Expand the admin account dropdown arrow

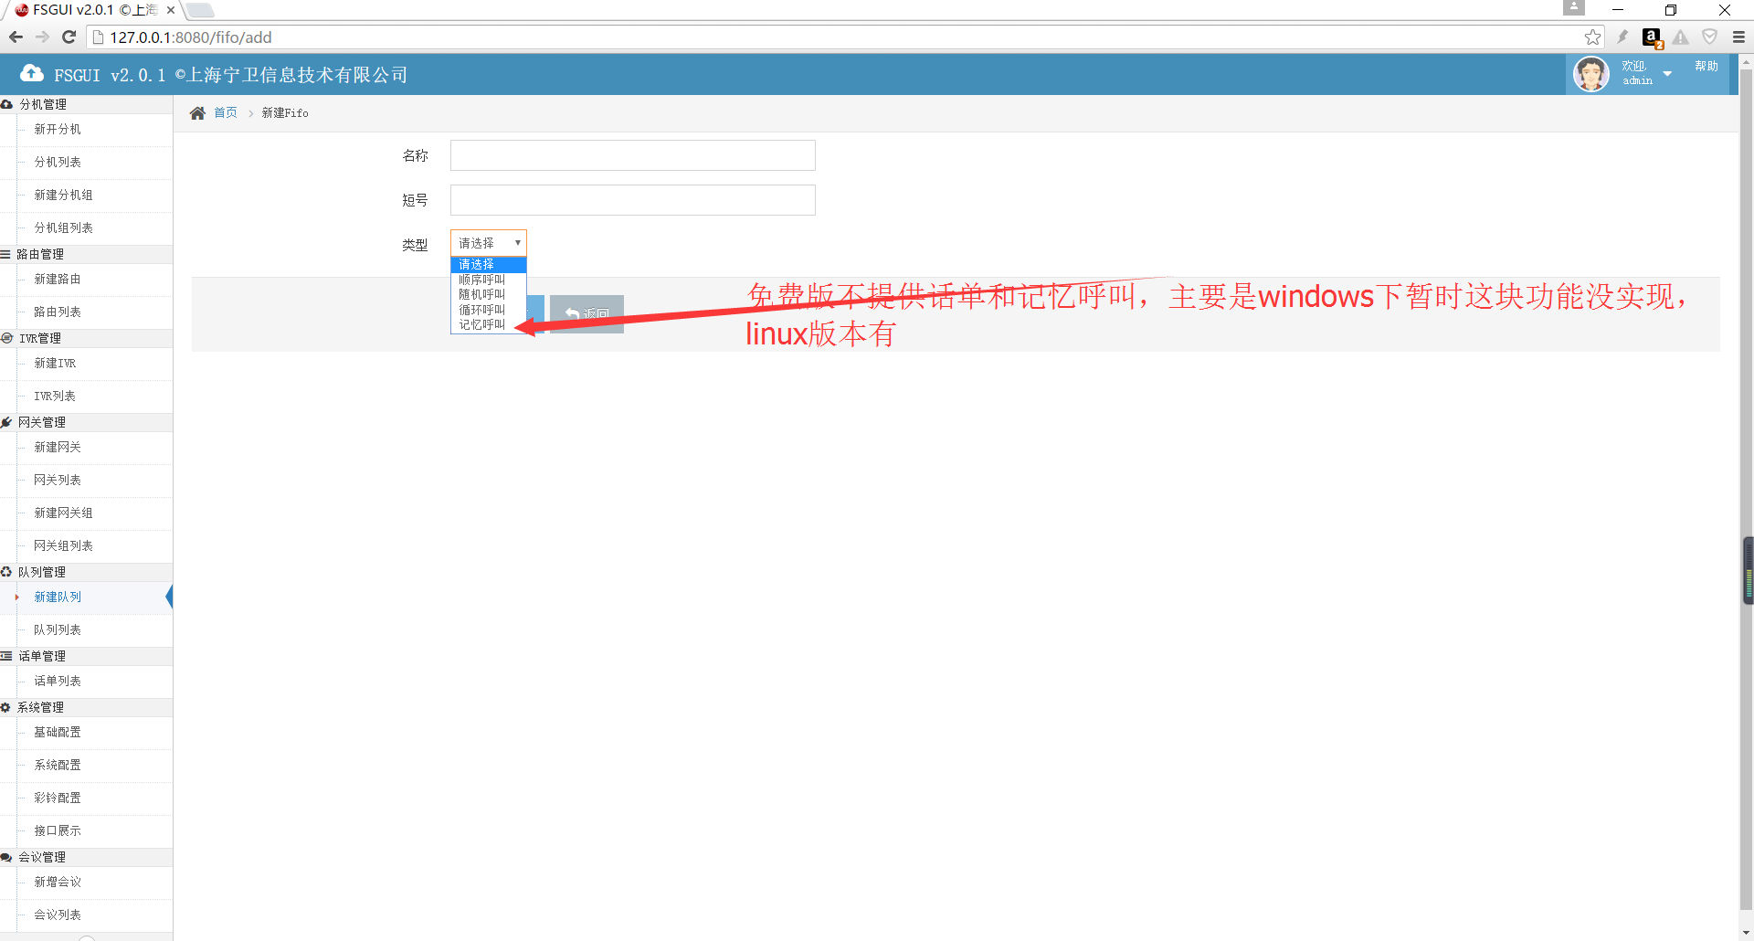tap(1667, 74)
